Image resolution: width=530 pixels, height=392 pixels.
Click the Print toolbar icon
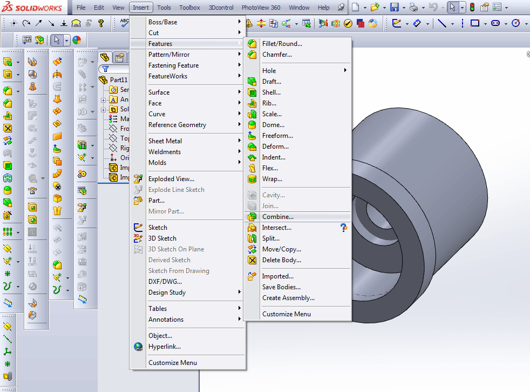pos(413,7)
